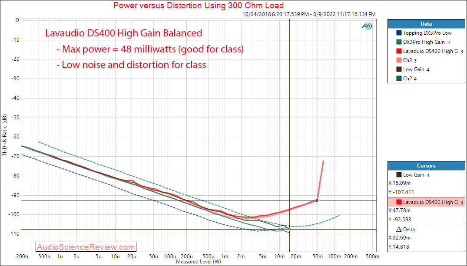Select the 'Topping DX3Pro Low' legend label
Image resolution: width=467 pixels, height=266 pixels.
[x=427, y=33]
